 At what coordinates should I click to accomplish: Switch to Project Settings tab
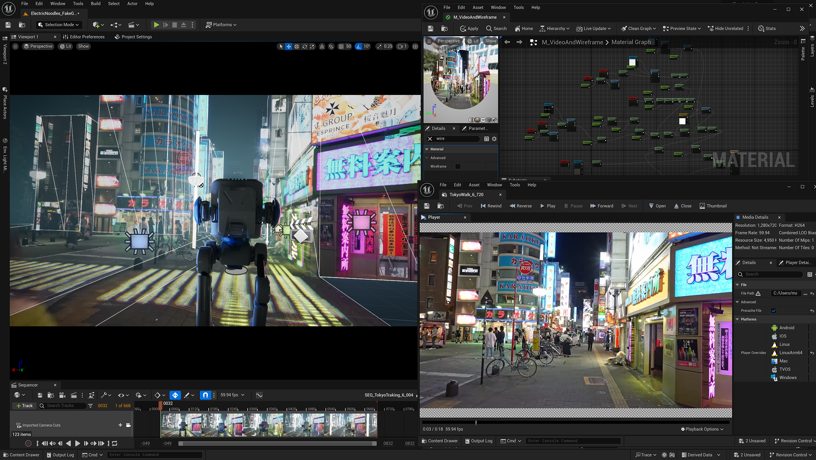(x=133, y=37)
